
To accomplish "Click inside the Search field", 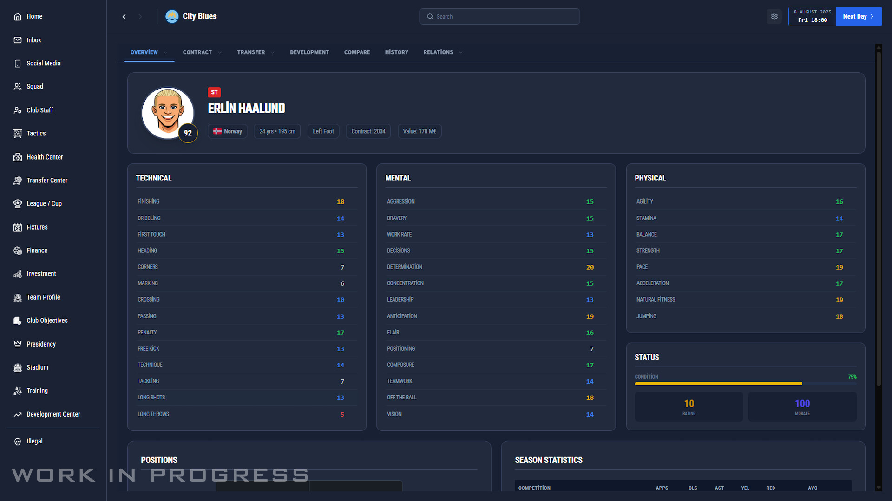I will (x=499, y=16).
